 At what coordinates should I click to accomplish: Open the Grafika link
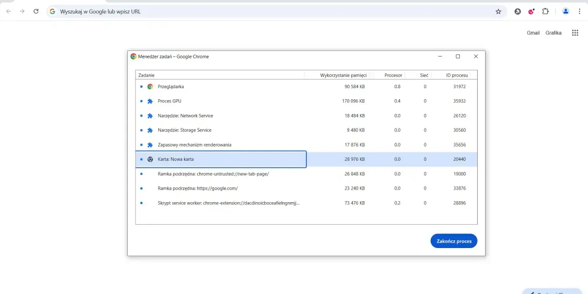point(554,33)
